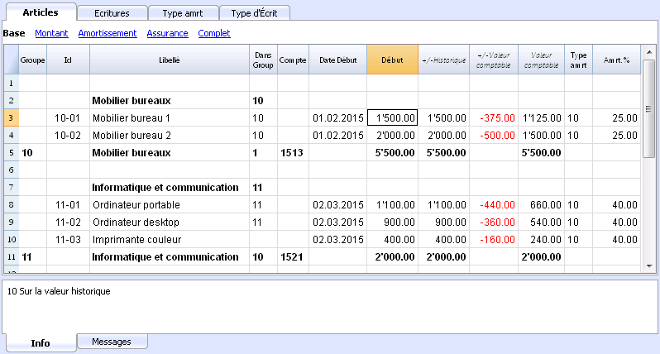This screenshot has height=354, width=660.
Task: Click the red value '-440.00'
Action: coord(494,204)
